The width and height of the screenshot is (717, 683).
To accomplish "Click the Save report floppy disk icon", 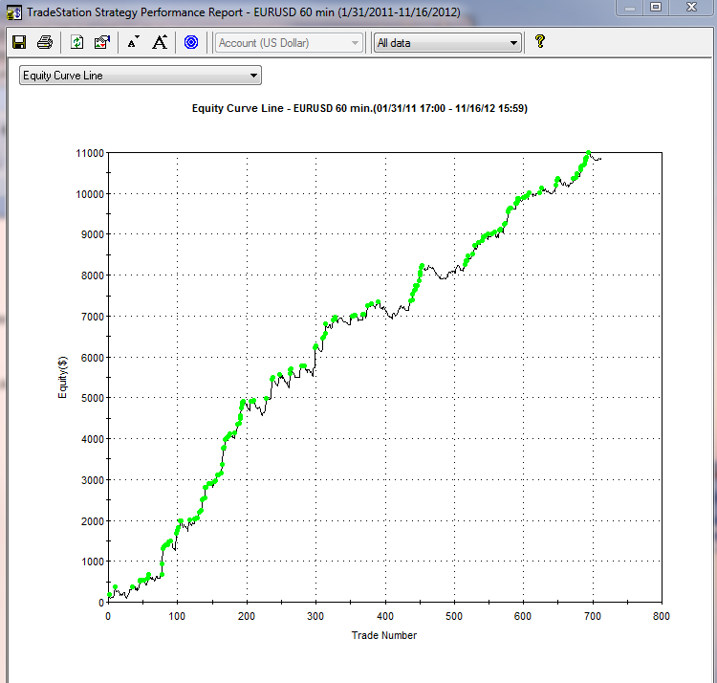I will pos(18,42).
